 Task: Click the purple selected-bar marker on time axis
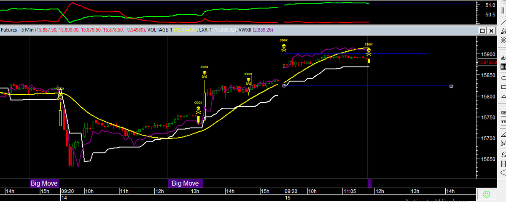(370, 183)
